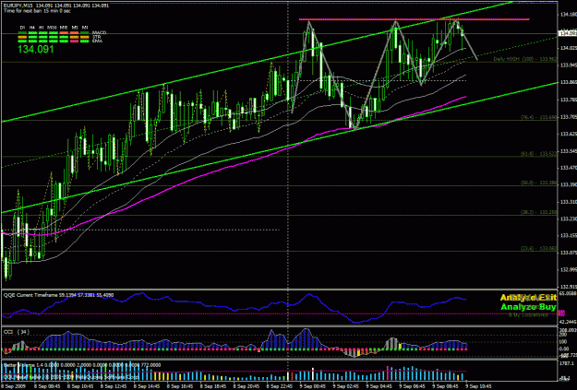This screenshot has height=390, width=577.
Task: Click the 'Analyze Buy' green text
Action: [528, 307]
